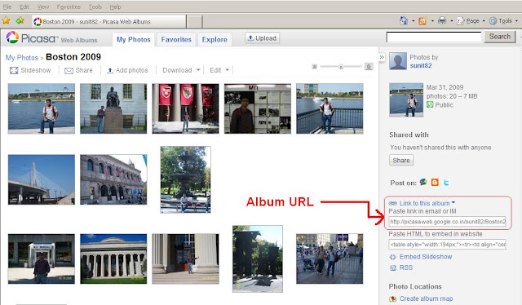Open the browser Tools gear icon
Image resolution: width=522 pixels, height=305 pixels.
493,21
